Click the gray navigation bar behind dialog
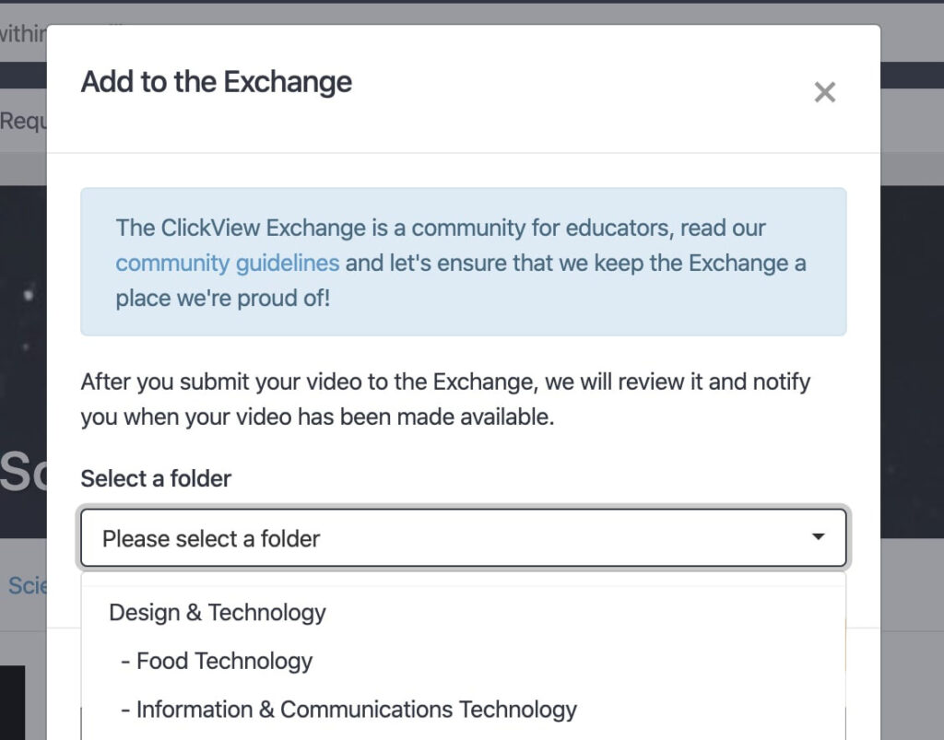The height and width of the screenshot is (740, 944). point(913,121)
